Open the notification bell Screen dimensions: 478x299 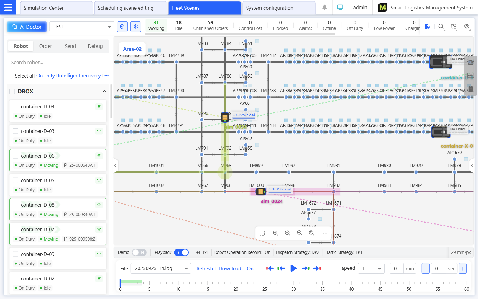[324, 8]
